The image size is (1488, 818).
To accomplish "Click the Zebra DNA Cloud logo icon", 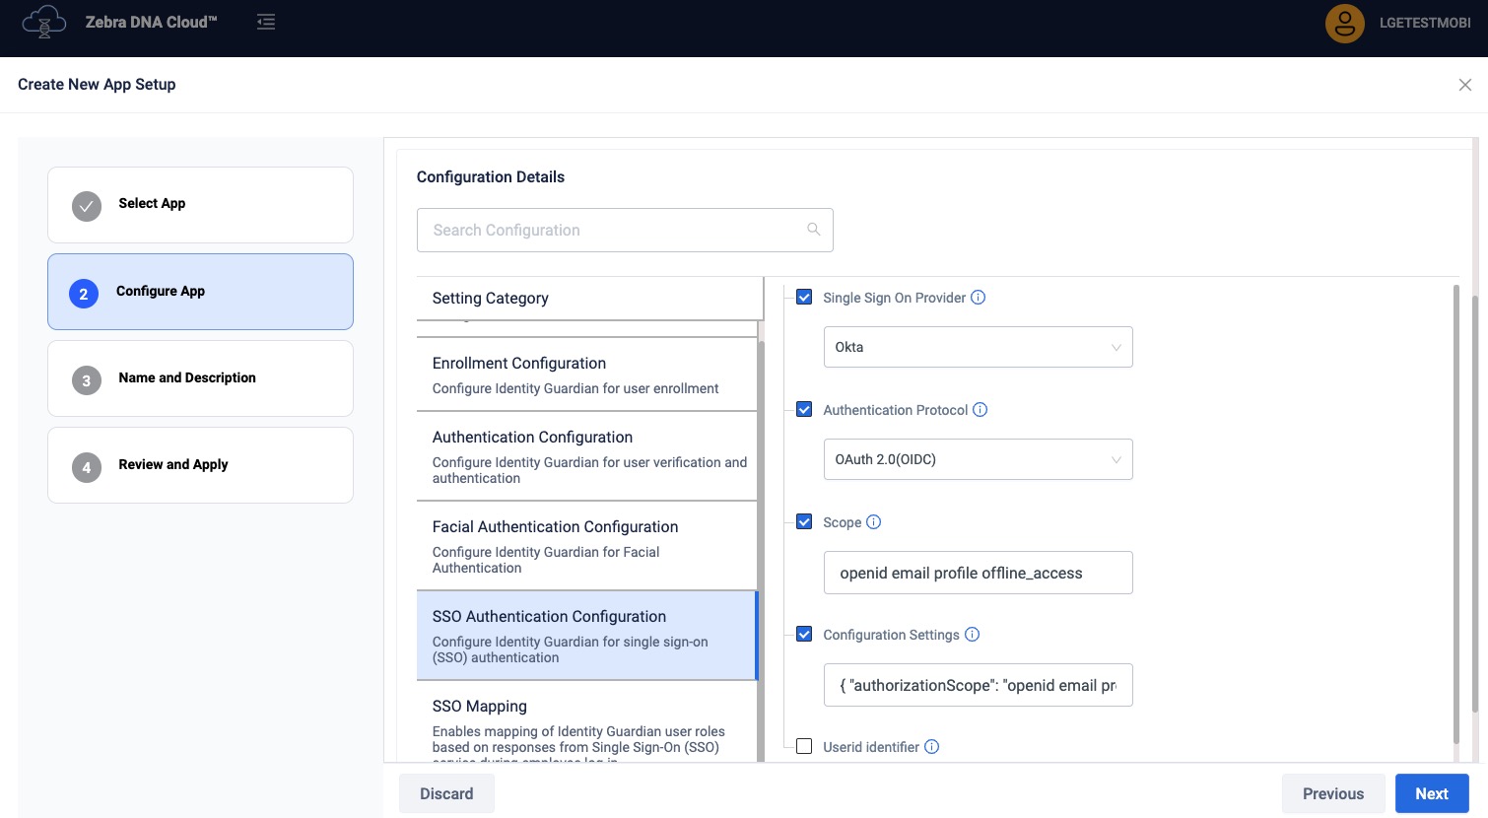I will [43, 22].
